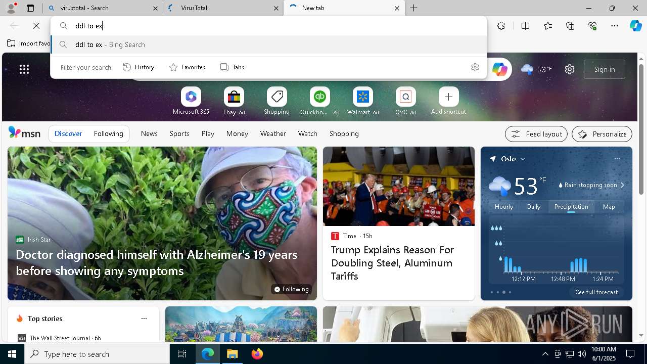This screenshot has height=364, width=647.
Task: Open Alzheimer's doctor story thumbnail
Action: 162,223
